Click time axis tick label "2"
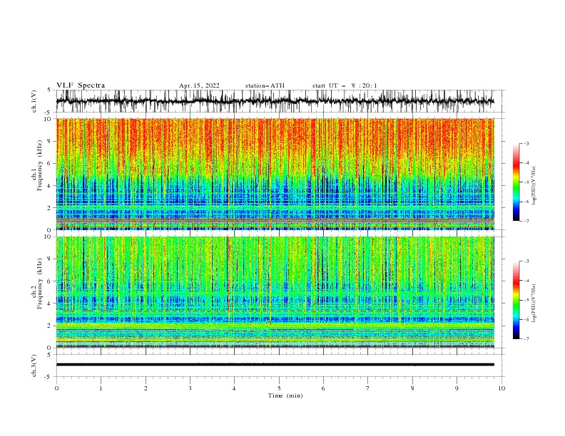 [146, 388]
